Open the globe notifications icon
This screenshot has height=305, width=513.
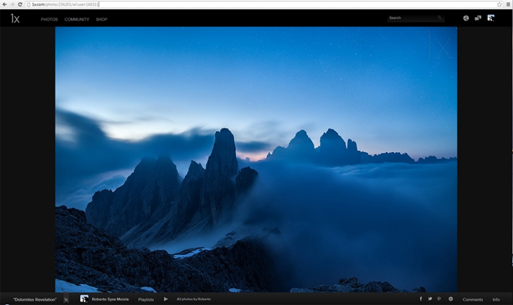(466, 18)
